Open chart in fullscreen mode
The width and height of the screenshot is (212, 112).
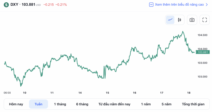pyautogui.click(x=204, y=20)
